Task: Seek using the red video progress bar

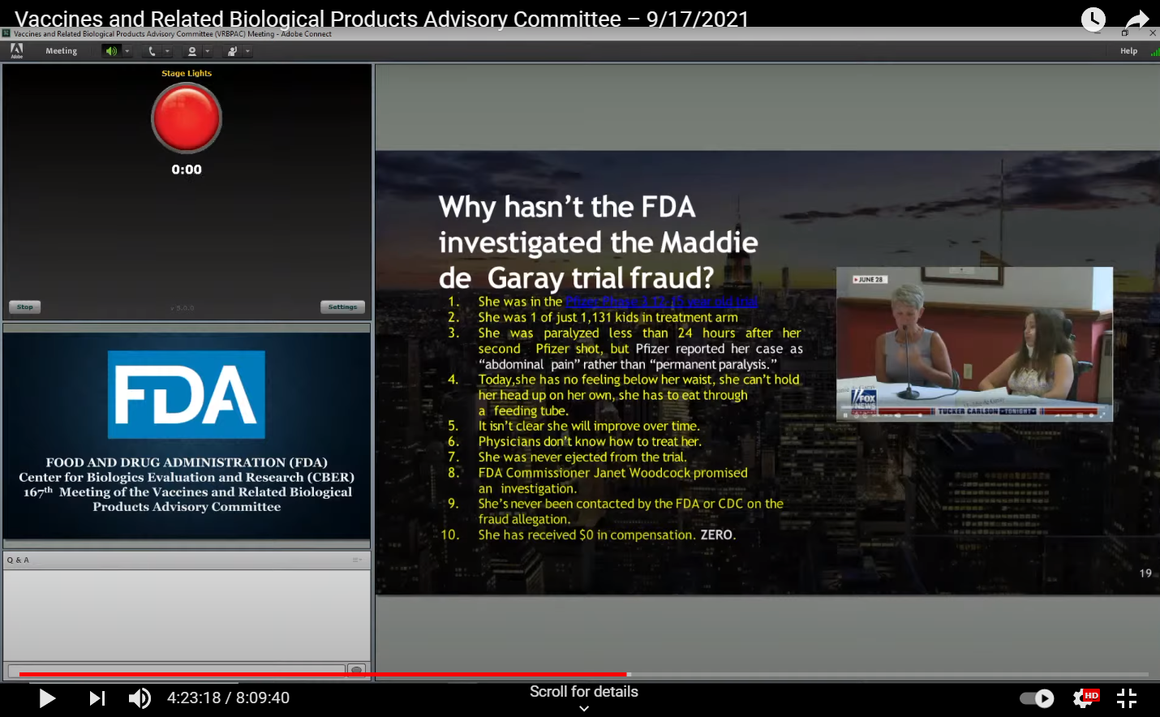Action: (324, 674)
